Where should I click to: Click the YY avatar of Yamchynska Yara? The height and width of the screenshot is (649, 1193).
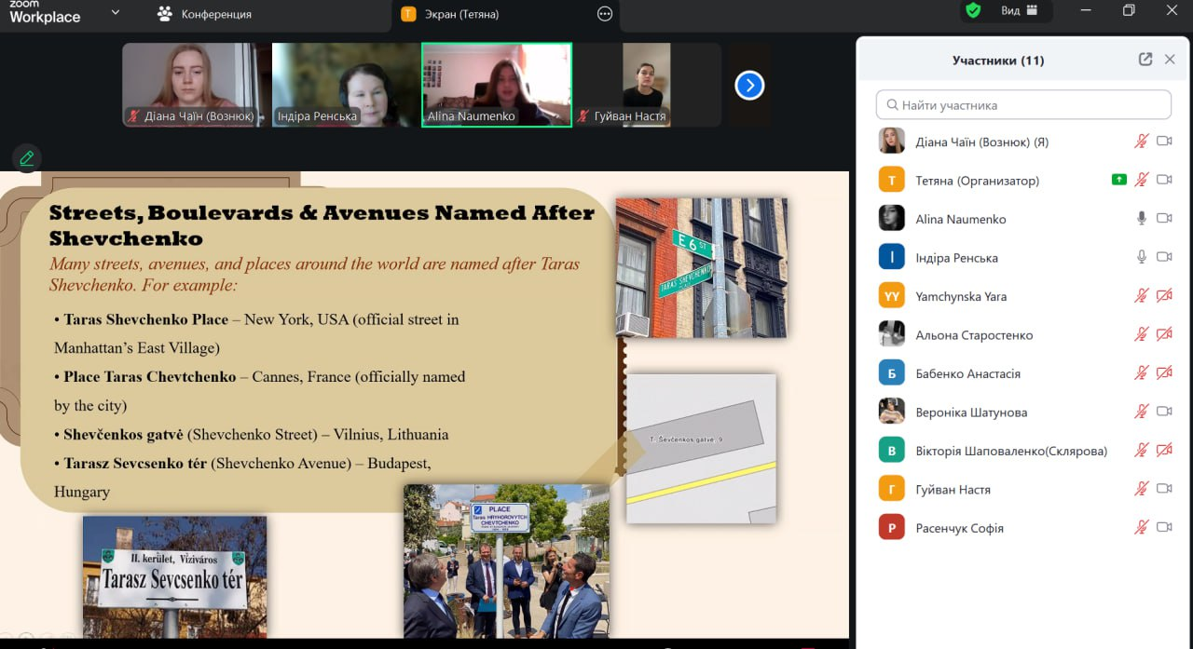click(x=892, y=296)
